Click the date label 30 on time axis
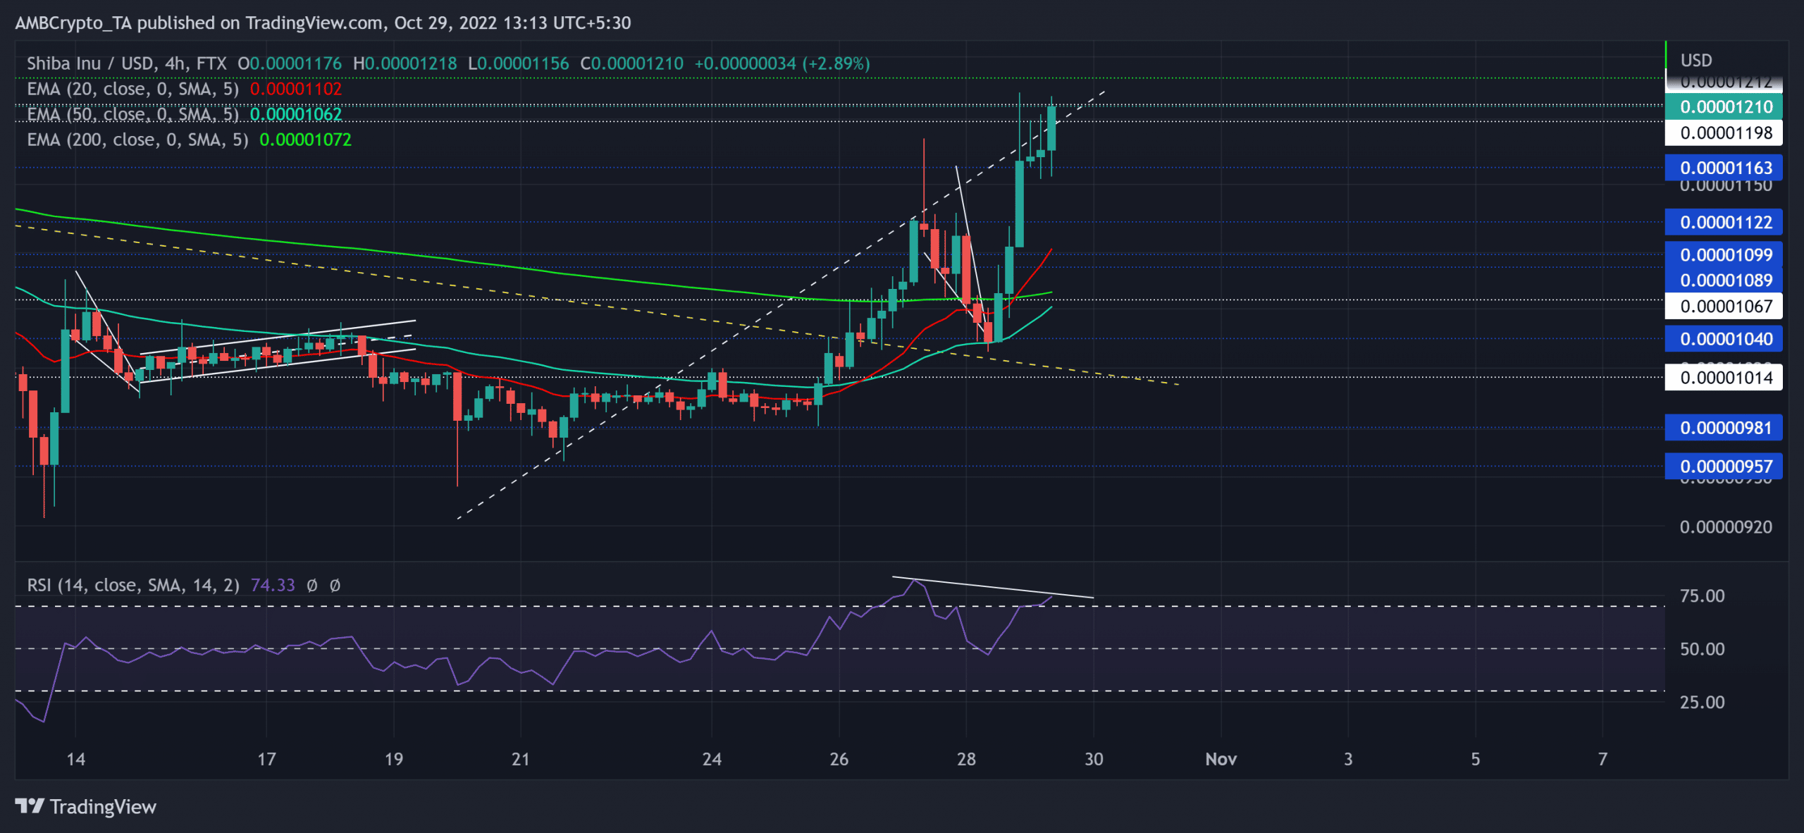This screenshot has width=1804, height=833. [x=1094, y=759]
